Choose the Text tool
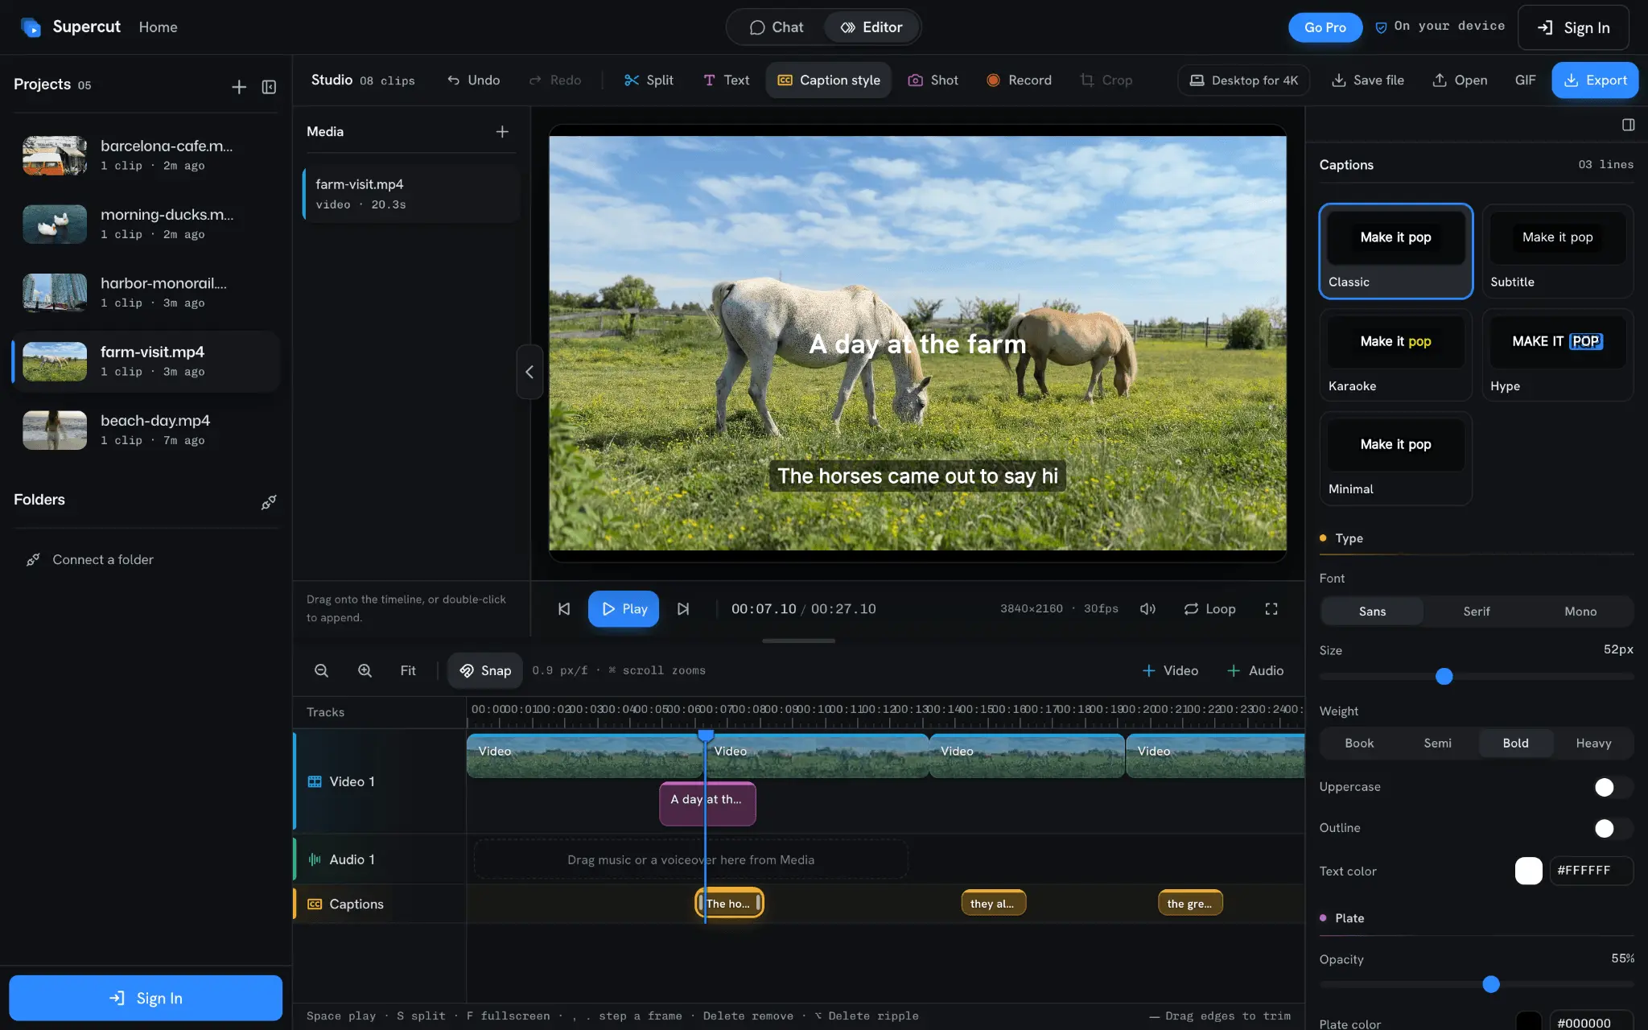The height and width of the screenshot is (1030, 1648). tap(727, 80)
